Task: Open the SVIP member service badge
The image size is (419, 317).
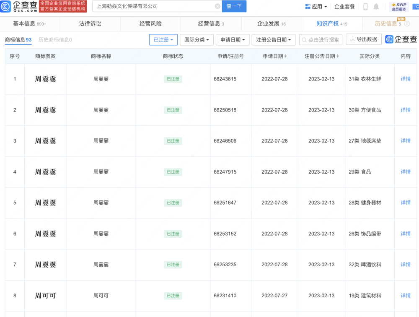Action: [x=399, y=7]
